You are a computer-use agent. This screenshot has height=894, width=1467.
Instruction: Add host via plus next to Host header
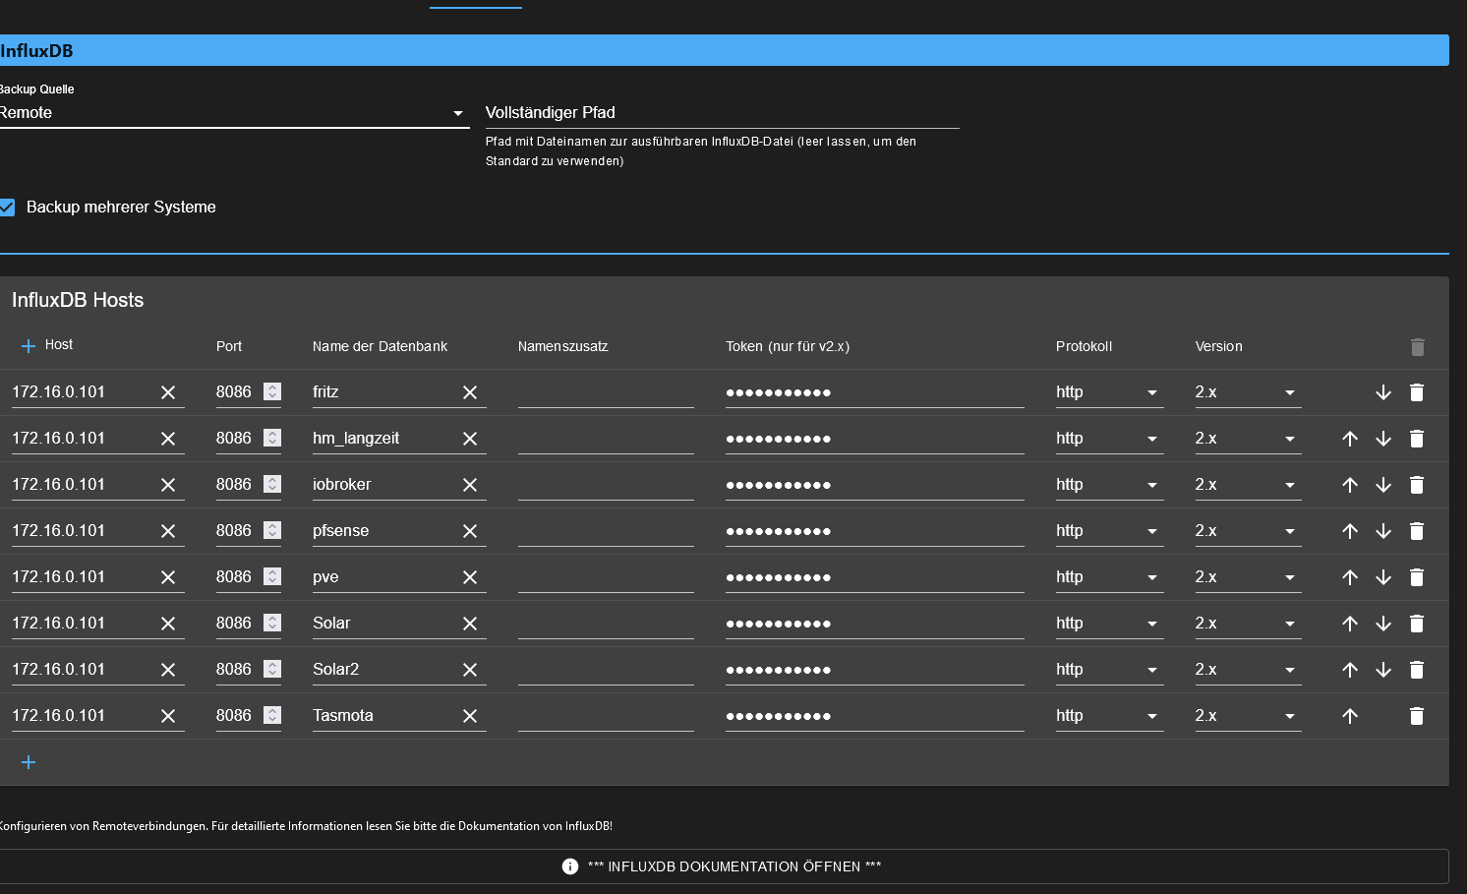click(29, 346)
